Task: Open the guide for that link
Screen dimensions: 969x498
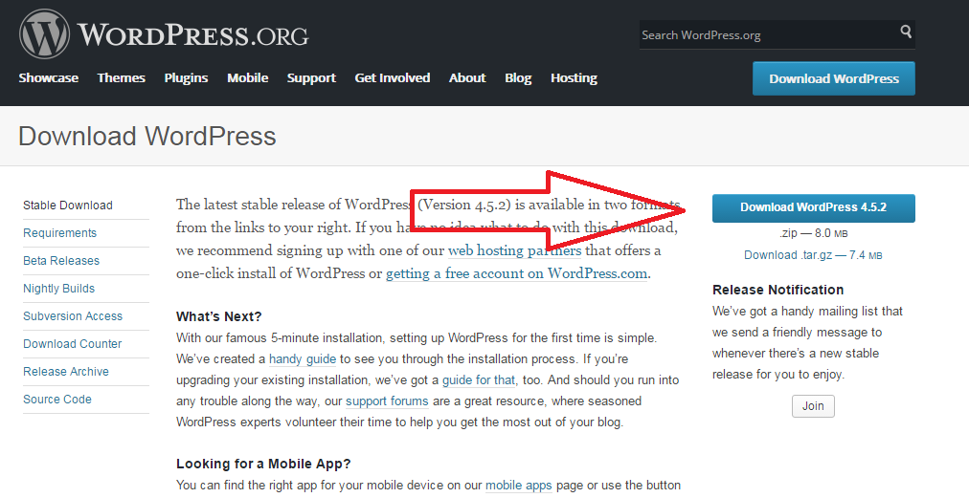Action: pos(479,380)
